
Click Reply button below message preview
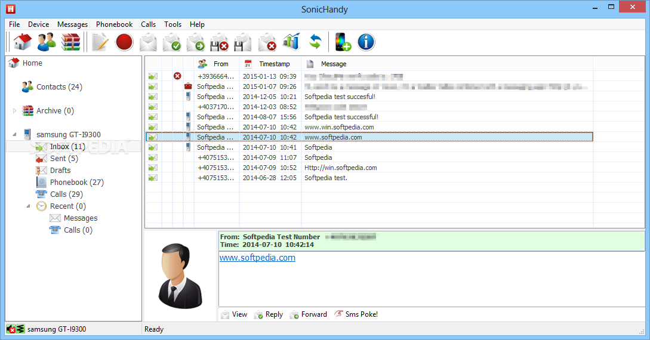click(269, 314)
